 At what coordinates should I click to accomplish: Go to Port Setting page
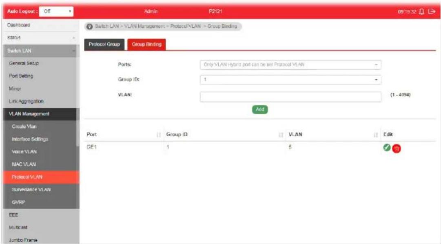(x=21, y=76)
